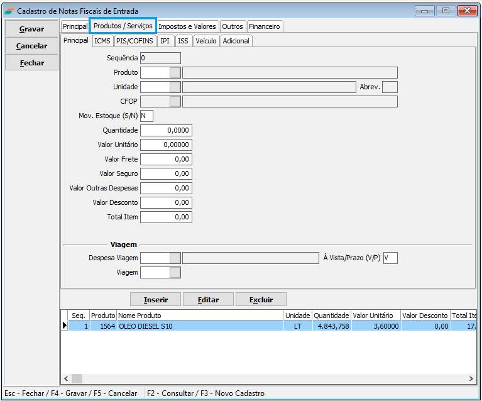The image size is (482, 401).
Task: Click the Viagem lookup button
Action: click(x=175, y=272)
